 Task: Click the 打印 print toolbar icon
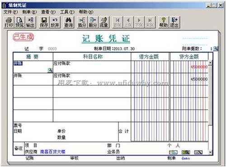pyautogui.click(x=9, y=22)
